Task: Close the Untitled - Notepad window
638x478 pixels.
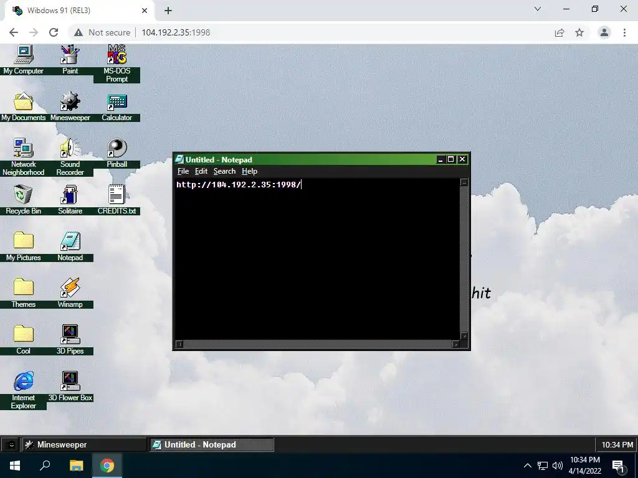Action: 462,159
